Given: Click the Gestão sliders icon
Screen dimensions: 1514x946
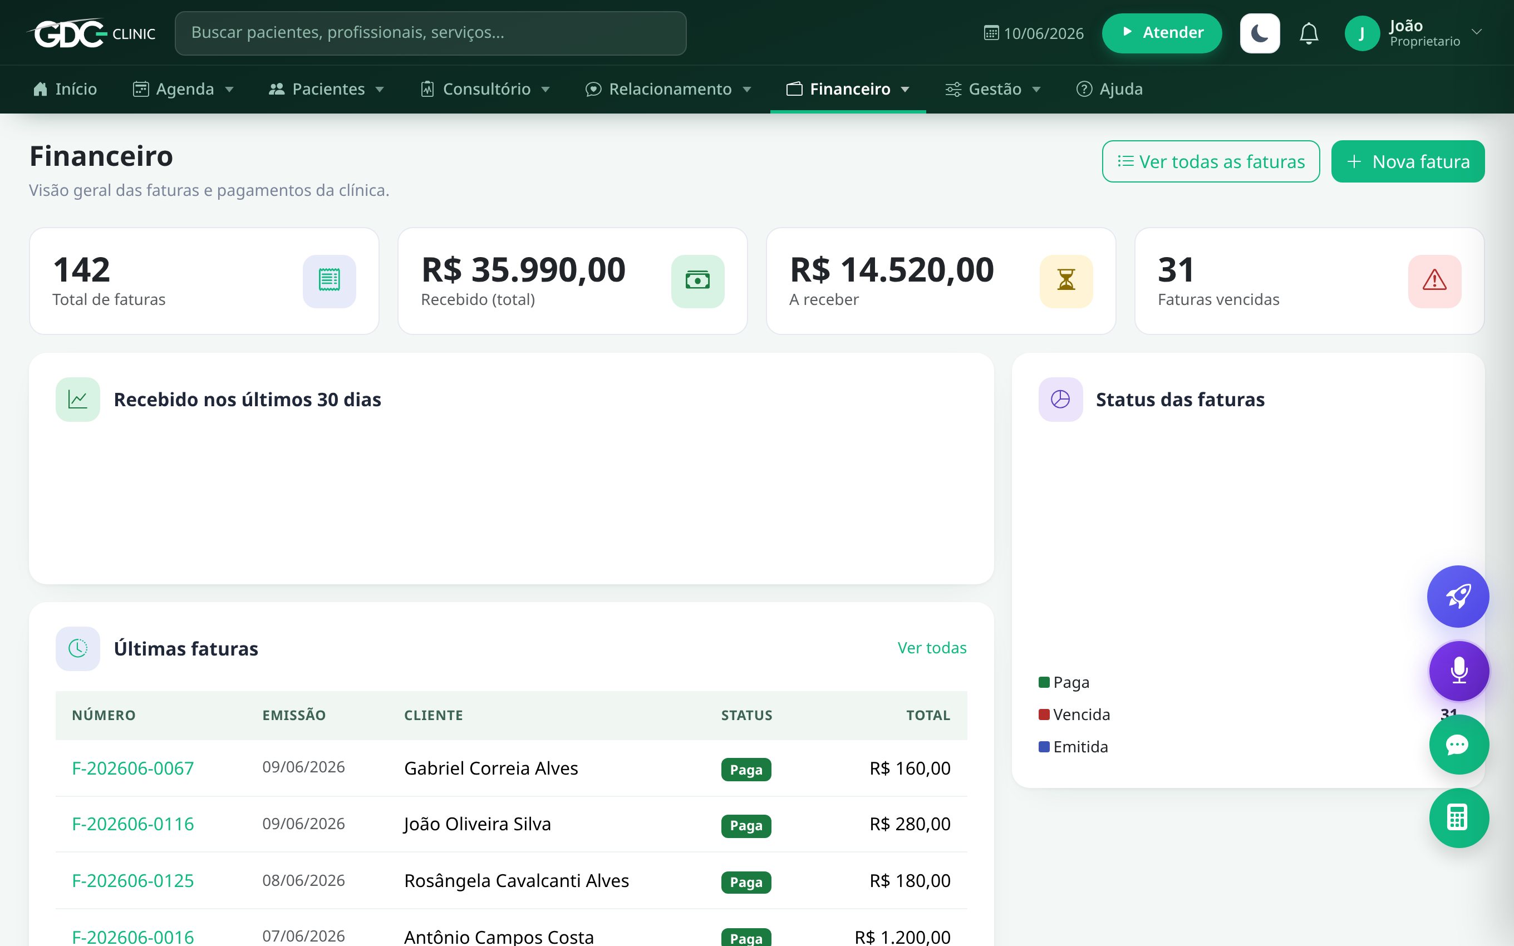Looking at the screenshot, I should [953, 90].
